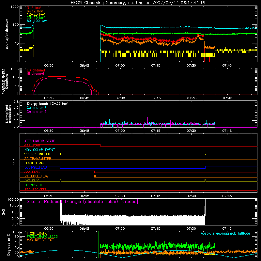Click the SAA_FLAG label
Screen dimensions: 261x261
coord(32,172)
